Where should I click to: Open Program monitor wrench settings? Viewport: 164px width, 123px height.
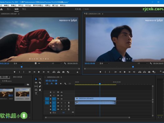[151, 63]
